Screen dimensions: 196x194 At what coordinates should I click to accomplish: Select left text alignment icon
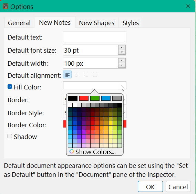(x=68, y=75)
